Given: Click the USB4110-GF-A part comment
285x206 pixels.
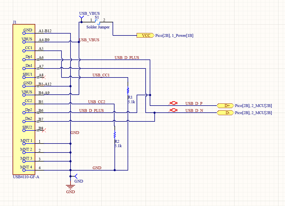Looking at the screenshot, I should [26, 177].
